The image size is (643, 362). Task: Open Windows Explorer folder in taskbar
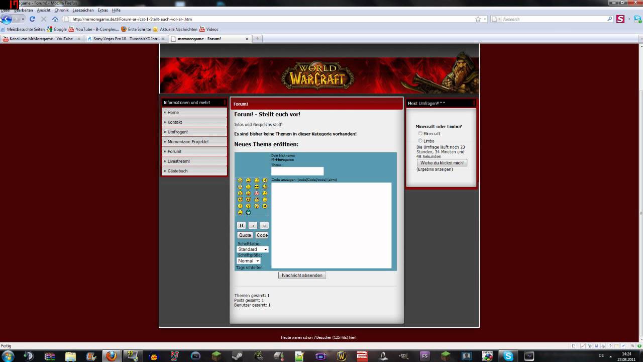click(x=70, y=356)
